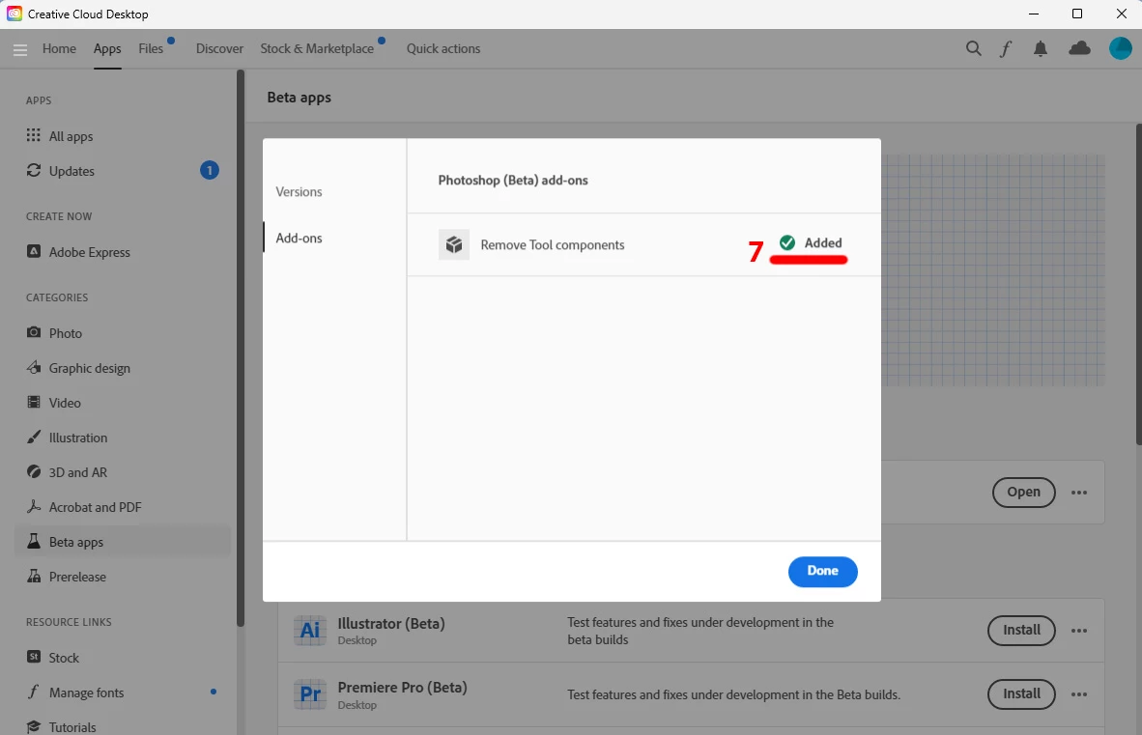This screenshot has height=735, width=1142.
Task: Click the Video film icon
Action: click(x=34, y=402)
